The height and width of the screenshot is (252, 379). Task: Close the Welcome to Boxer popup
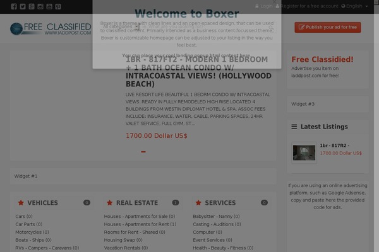274,2
